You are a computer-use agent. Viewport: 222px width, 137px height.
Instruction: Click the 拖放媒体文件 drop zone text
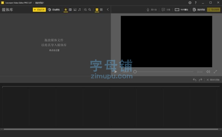54,40
